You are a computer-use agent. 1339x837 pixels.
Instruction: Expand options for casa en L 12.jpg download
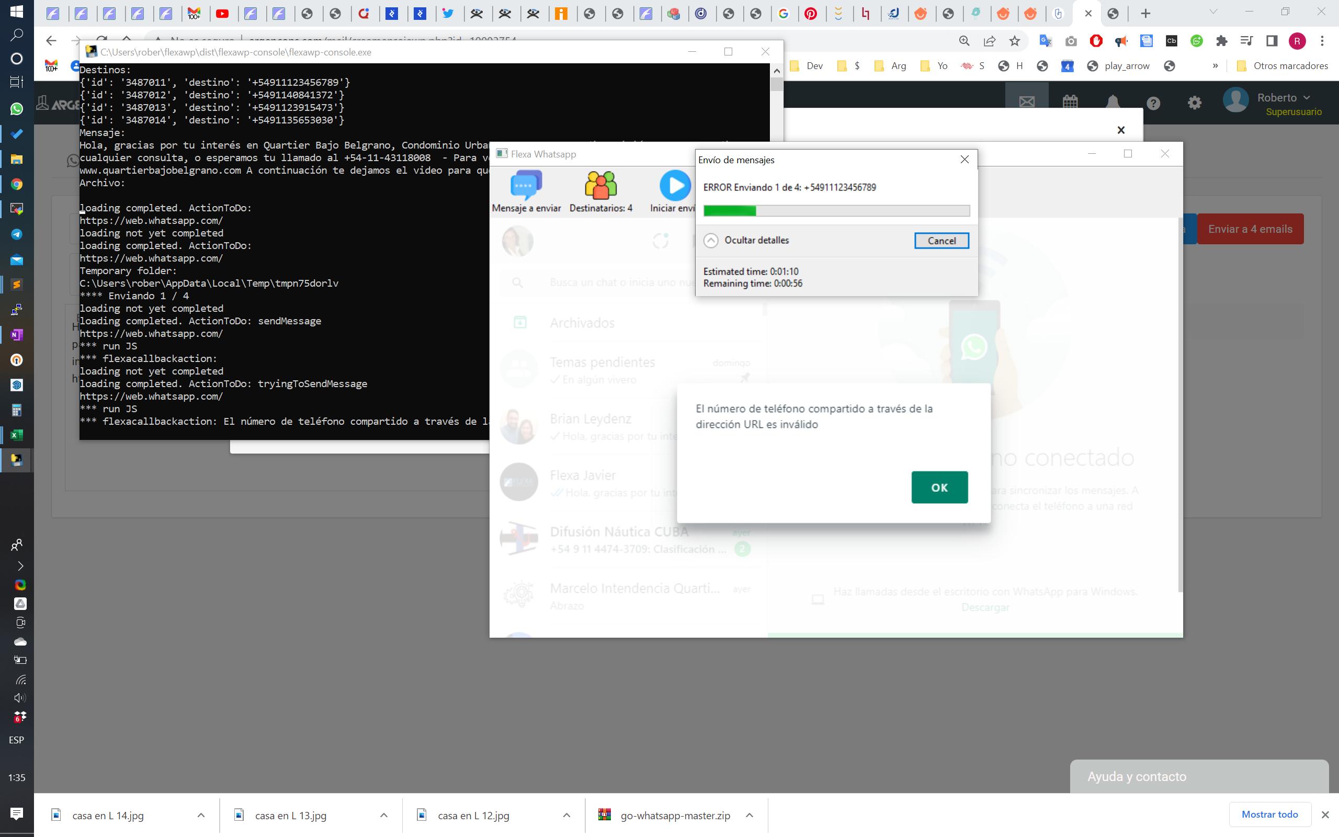point(566,816)
